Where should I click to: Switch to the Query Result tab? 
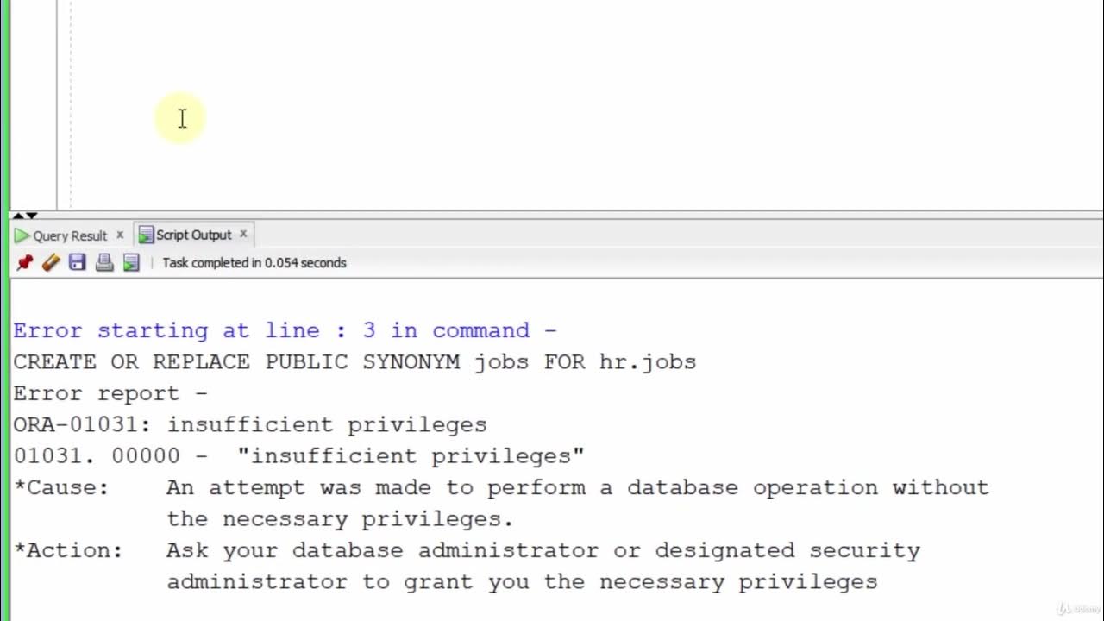click(x=70, y=235)
